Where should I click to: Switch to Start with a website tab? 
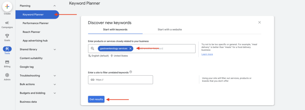[x=169, y=30]
